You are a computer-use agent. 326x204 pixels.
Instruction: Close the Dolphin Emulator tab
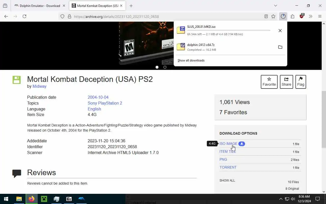pos(64,6)
